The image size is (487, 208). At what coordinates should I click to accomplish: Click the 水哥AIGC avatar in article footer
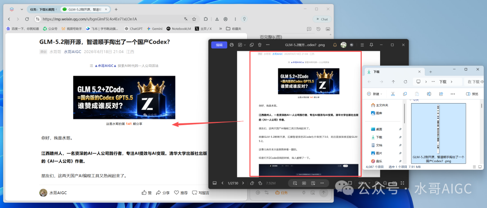point(43,193)
